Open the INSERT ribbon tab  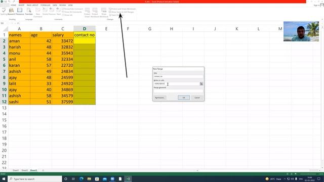coord(21,5)
